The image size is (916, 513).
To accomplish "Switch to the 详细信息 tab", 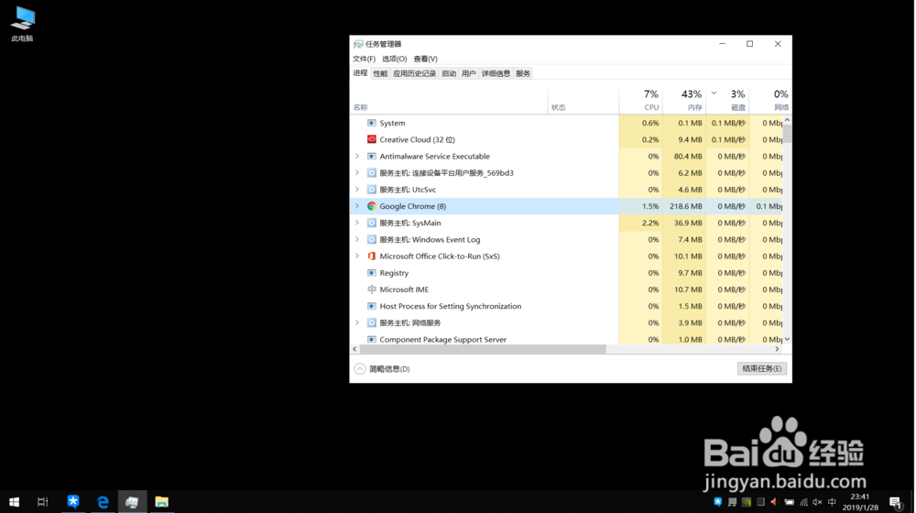I will pyautogui.click(x=496, y=73).
